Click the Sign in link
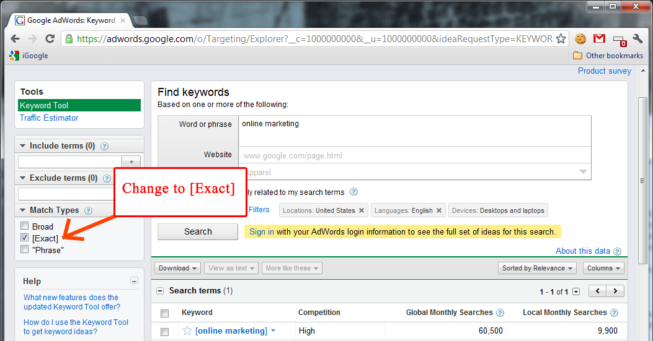Image resolution: width=653 pixels, height=341 pixels. pyautogui.click(x=262, y=231)
